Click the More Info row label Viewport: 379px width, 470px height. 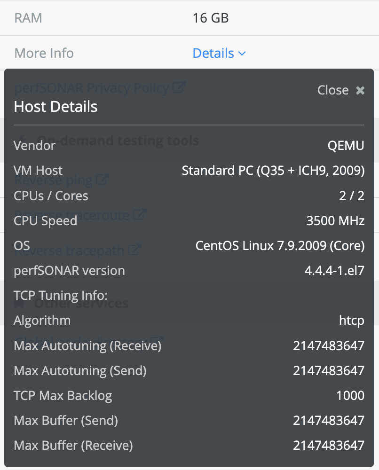[x=44, y=53]
